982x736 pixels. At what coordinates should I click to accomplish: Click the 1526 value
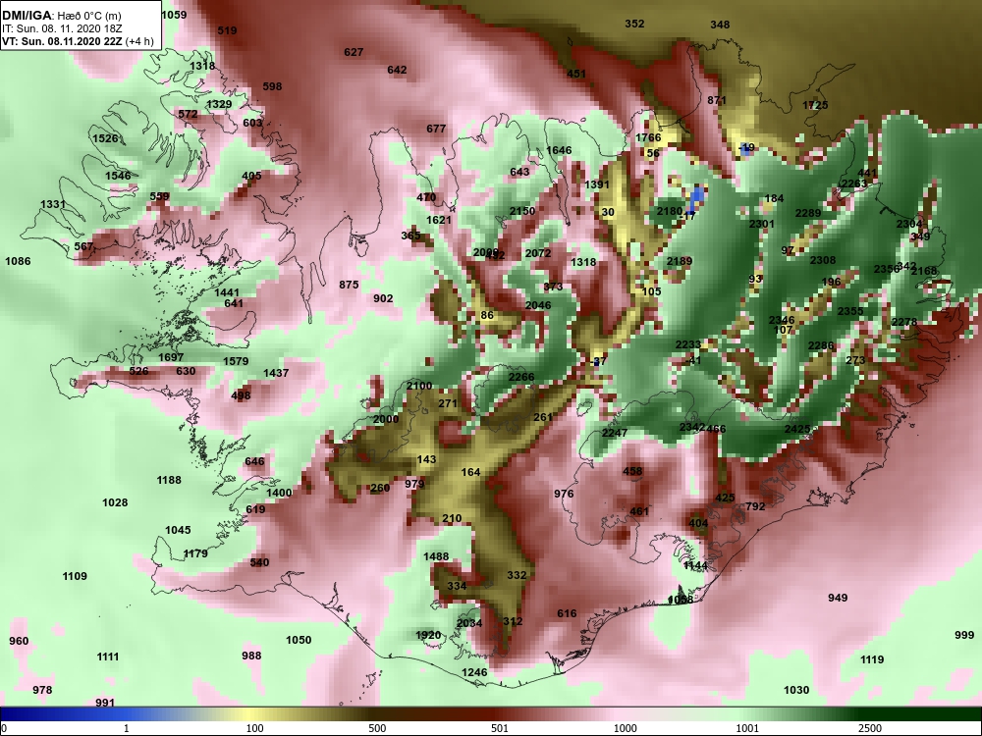coord(105,138)
